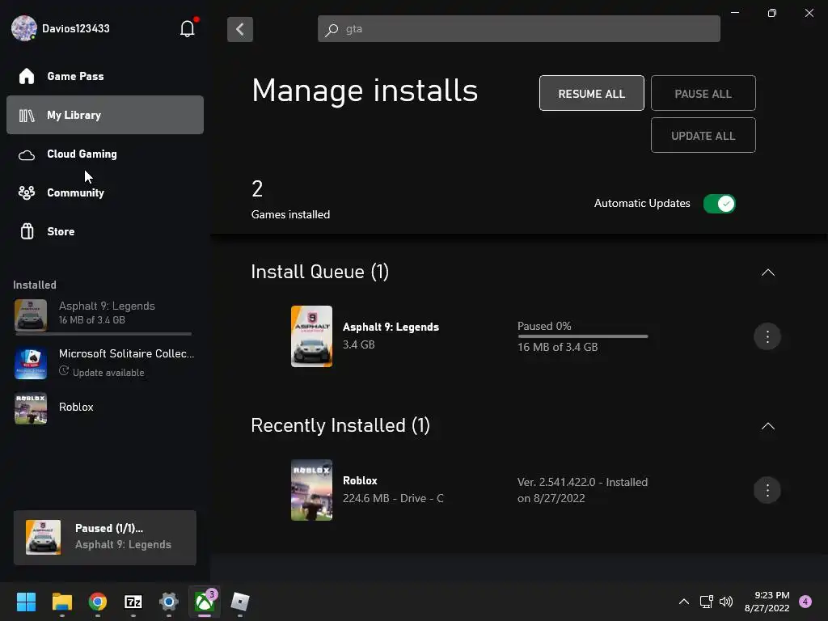Viewport: 828px width, 621px height.
Task: Open the network icon in the tray
Action: pyautogui.click(x=706, y=602)
